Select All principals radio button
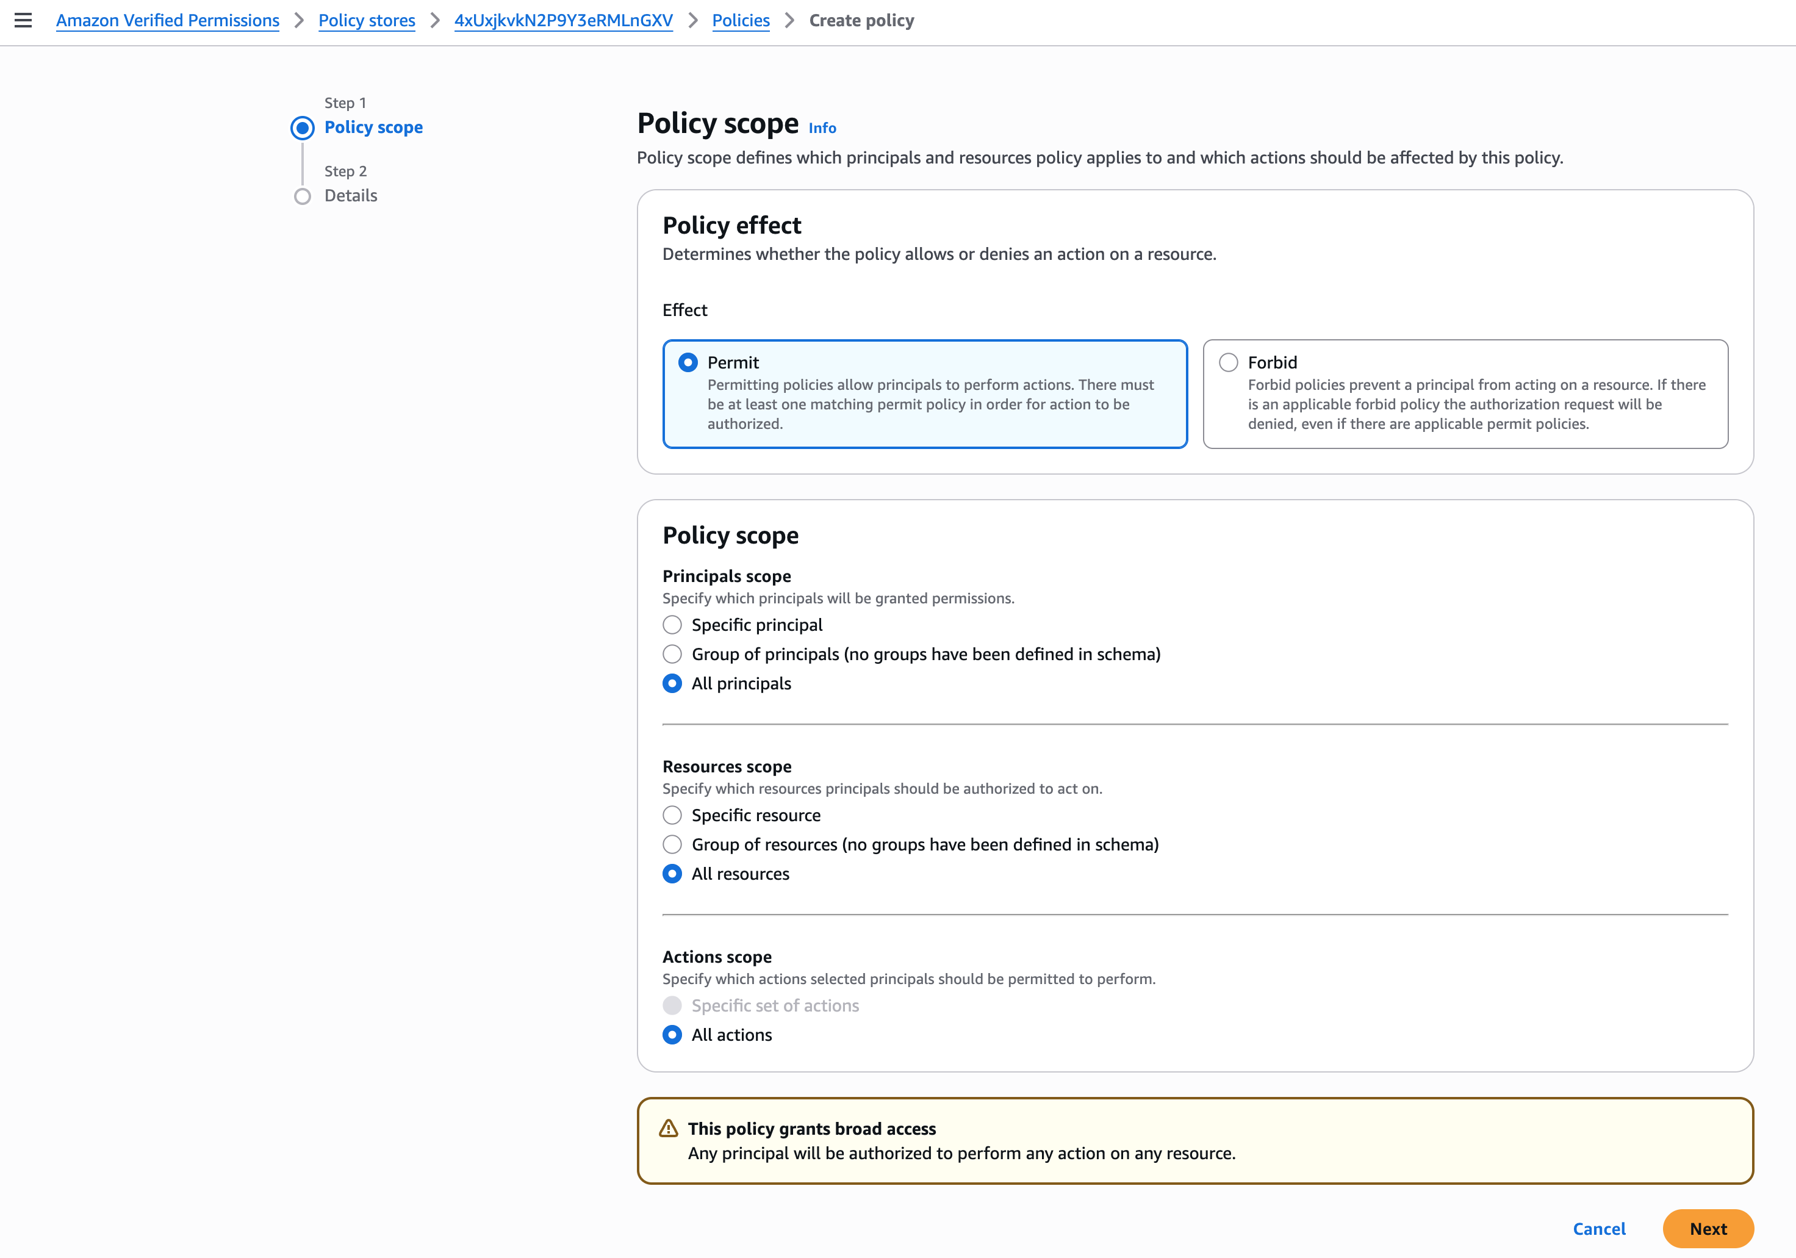Image resolution: width=1796 pixels, height=1258 pixels. [x=672, y=684]
